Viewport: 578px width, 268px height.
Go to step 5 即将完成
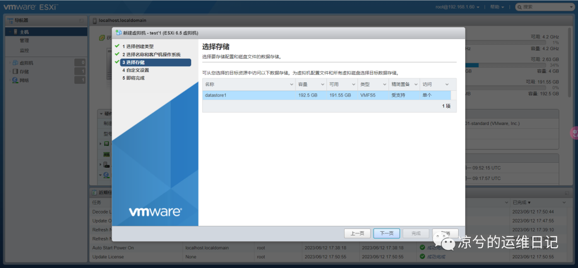point(133,78)
